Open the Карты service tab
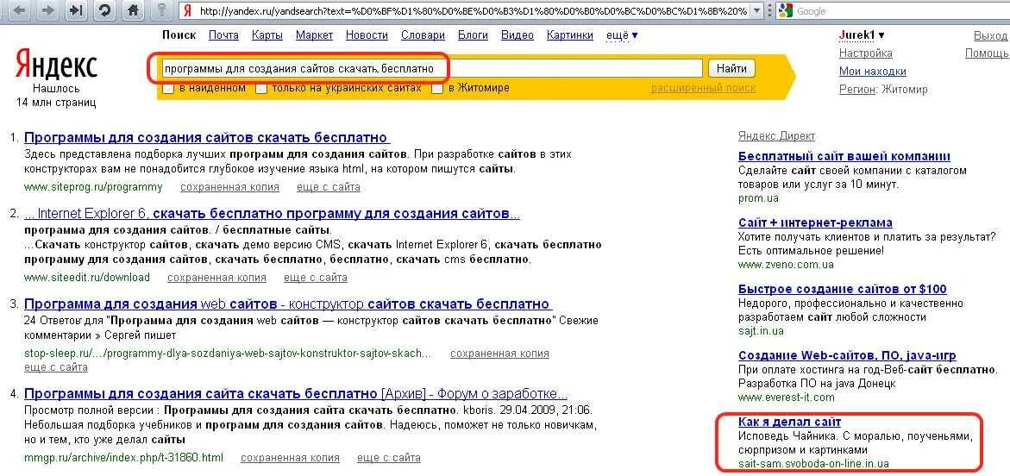The image size is (1010, 476). click(x=267, y=35)
